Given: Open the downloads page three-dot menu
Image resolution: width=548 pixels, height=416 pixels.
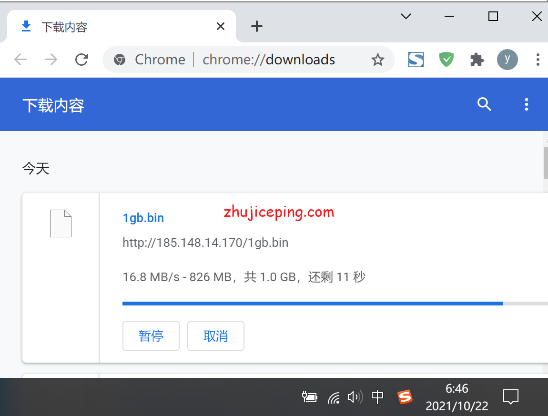Looking at the screenshot, I should click(x=526, y=104).
